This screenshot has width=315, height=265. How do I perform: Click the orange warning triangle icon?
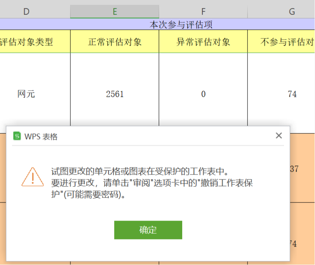coord(33,177)
